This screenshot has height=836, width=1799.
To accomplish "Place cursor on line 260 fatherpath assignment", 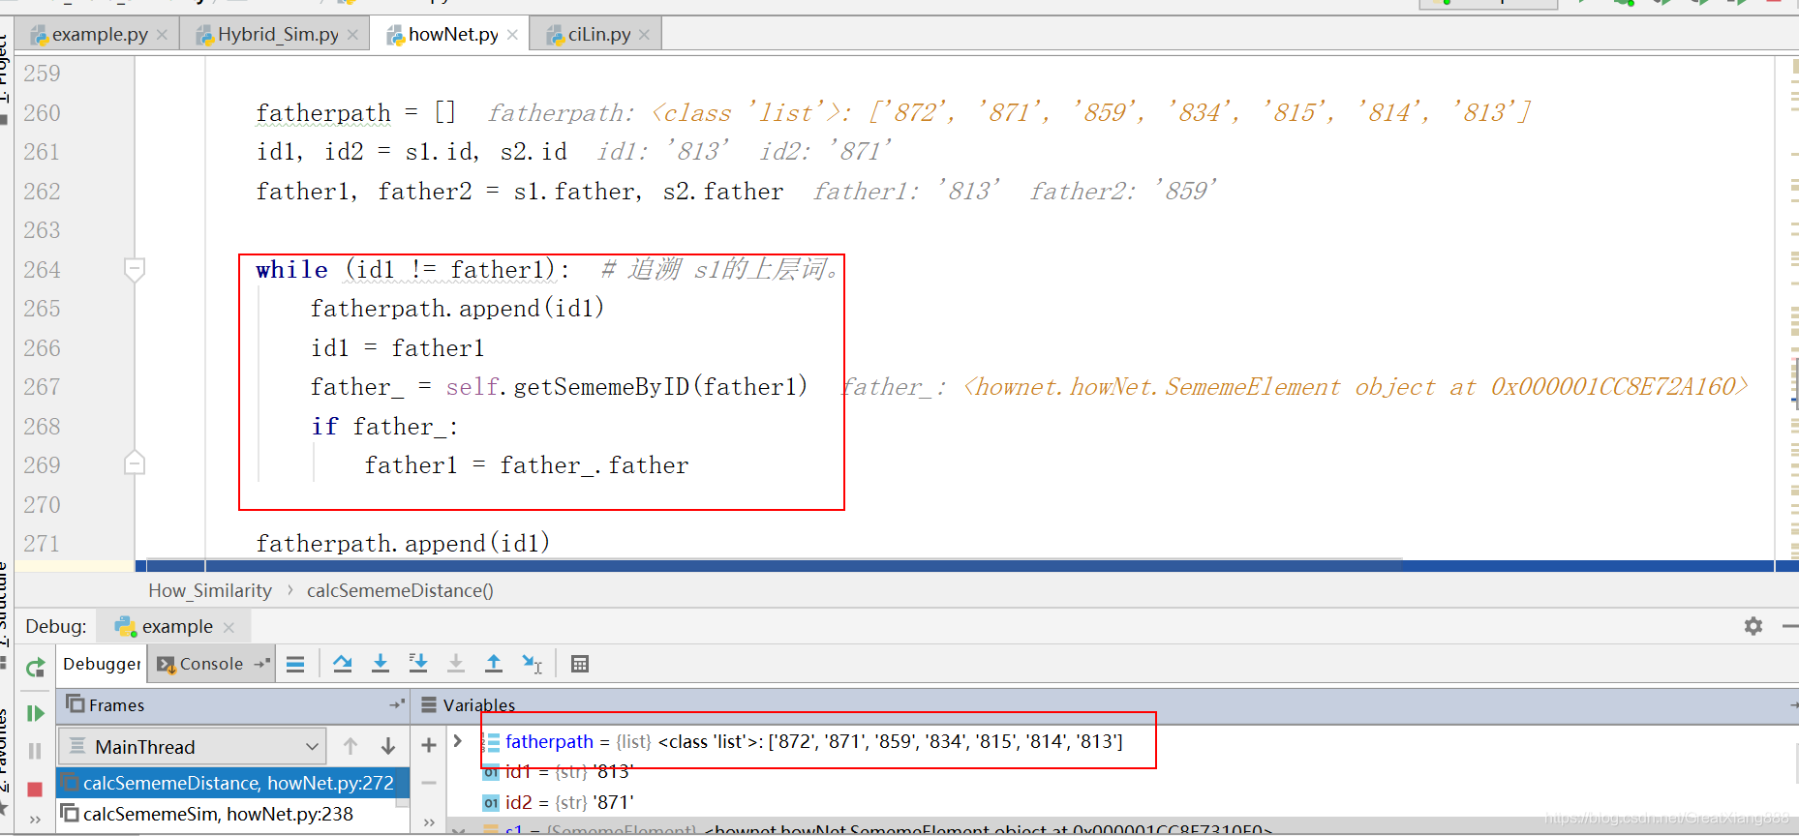I will click(x=355, y=113).
